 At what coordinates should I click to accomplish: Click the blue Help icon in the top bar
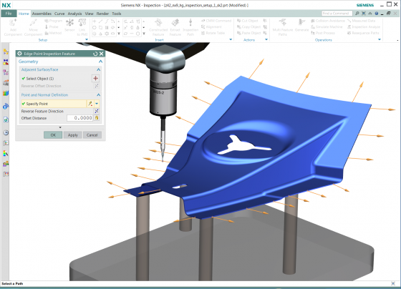click(x=377, y=14)
